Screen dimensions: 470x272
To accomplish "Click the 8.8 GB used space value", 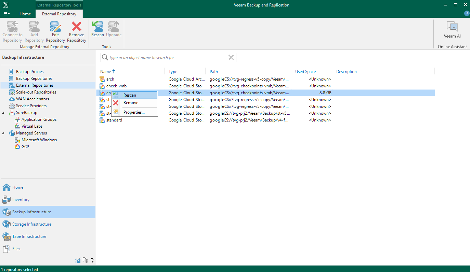I will click(x=325, y=93).
